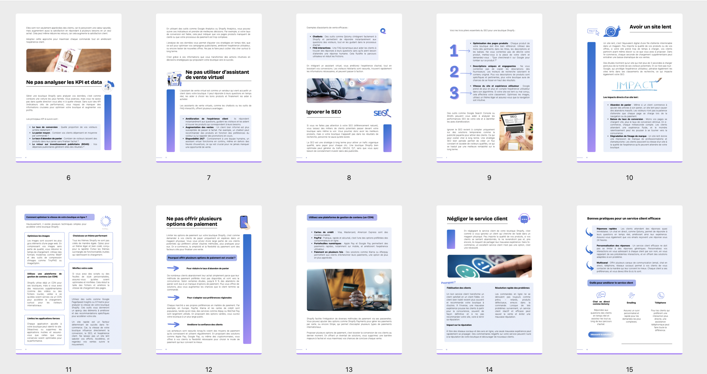Click the page number label 13
707x374 pixels.
(x=349, y=369)
